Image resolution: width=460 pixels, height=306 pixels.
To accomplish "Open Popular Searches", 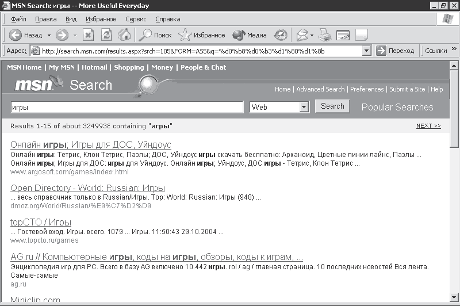I will 397,108.
